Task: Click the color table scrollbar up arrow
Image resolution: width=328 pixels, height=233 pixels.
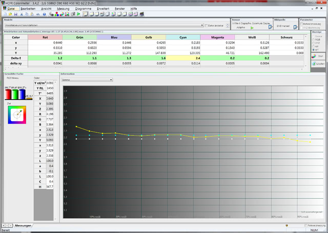Action: point(306,36)
